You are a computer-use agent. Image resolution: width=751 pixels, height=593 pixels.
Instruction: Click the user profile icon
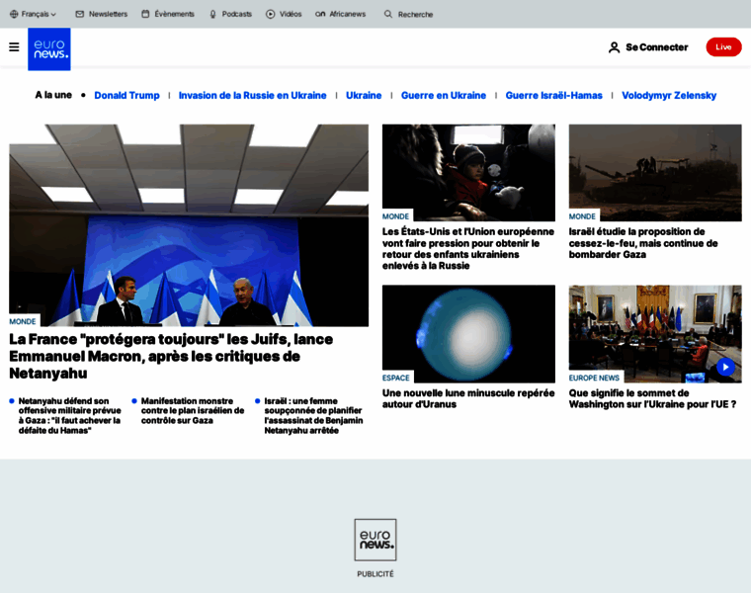[x=614, y=47]
